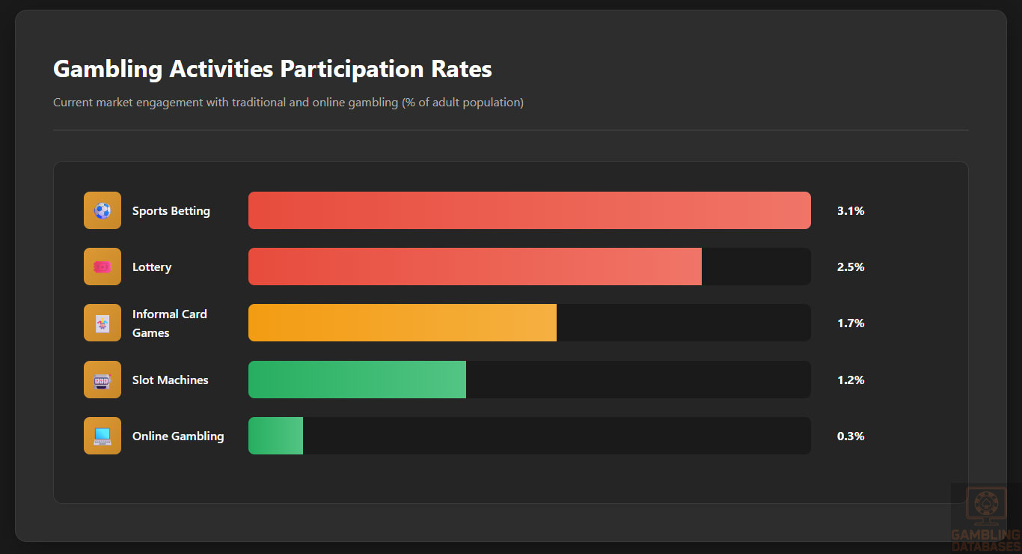The image size is (1022, 554).
Task: Select the Sports Betting label
Action: coord(171,211)
